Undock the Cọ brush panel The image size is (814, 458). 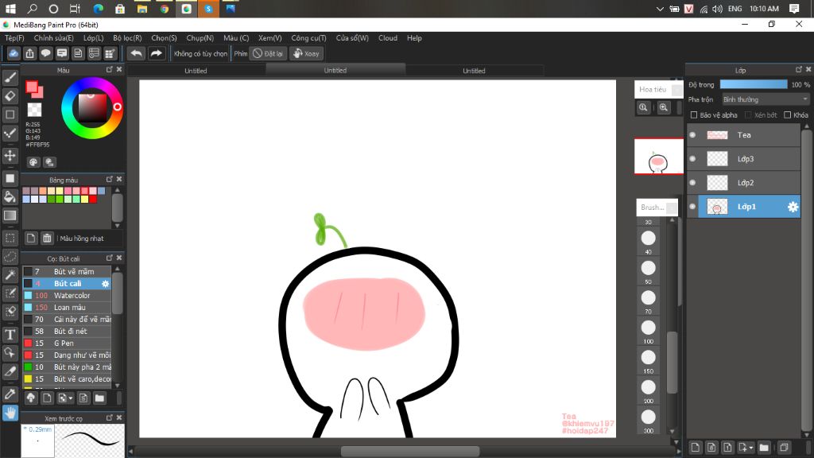(x=110, y=258)
